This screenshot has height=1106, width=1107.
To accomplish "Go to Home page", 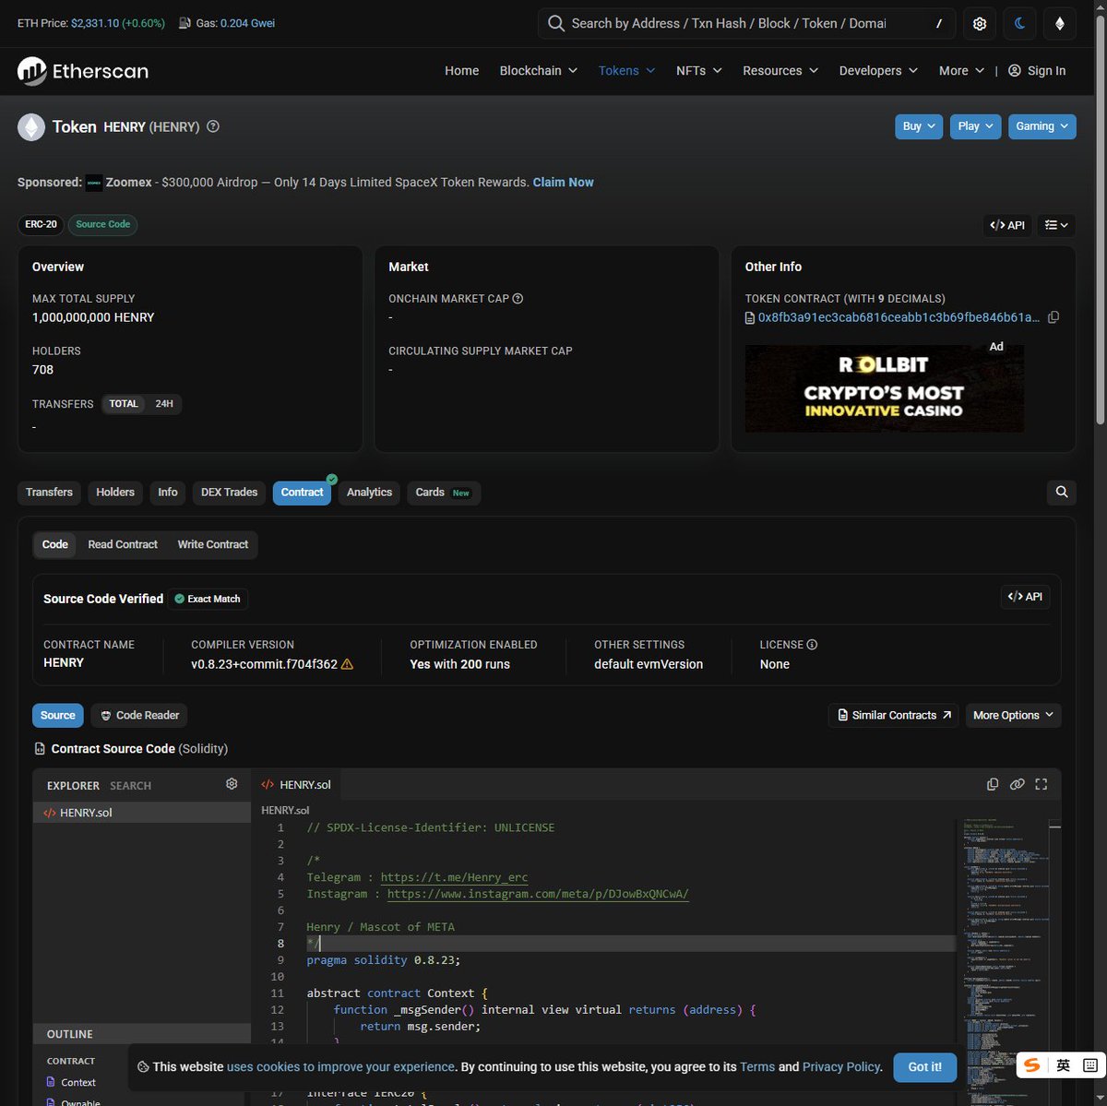I will [461, 71].
